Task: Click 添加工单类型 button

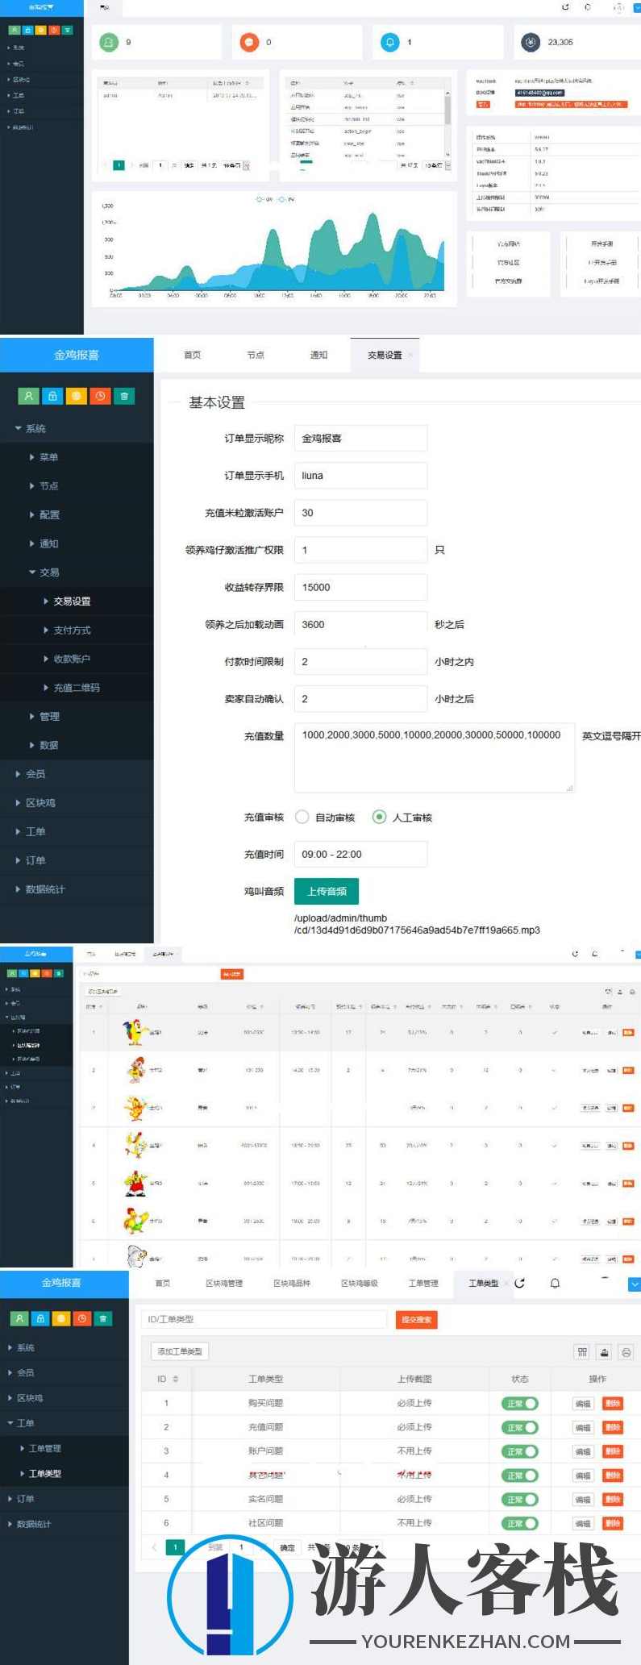Action: pos(180,1351)
